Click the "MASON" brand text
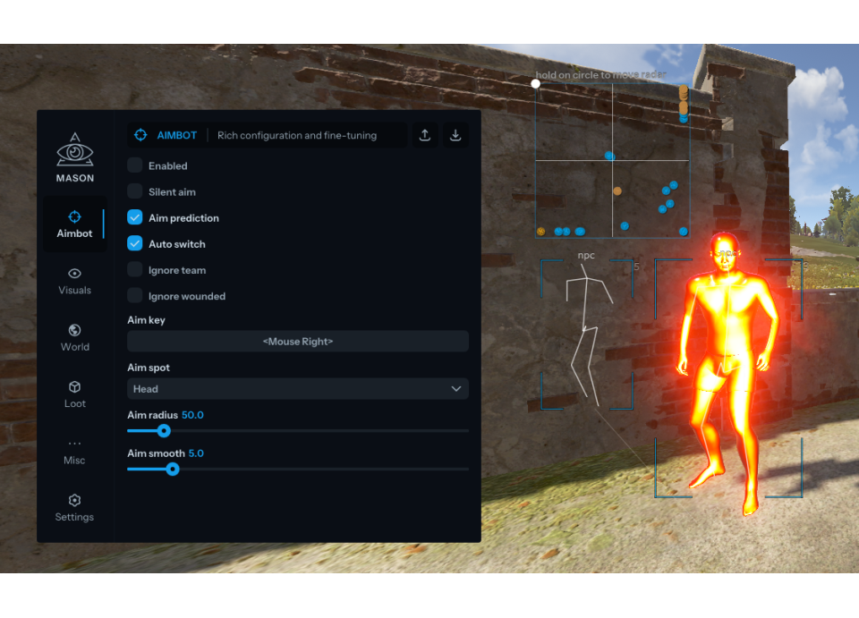The width and height of the screenshot is (859, 618). click(75, 178)
